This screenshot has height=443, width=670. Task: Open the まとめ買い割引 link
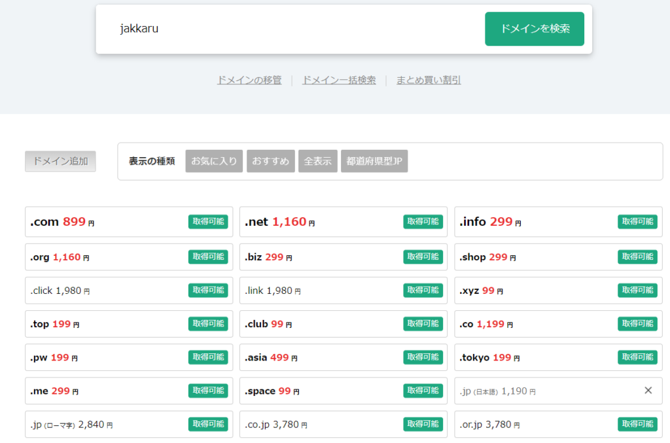(x=429, y=80)
